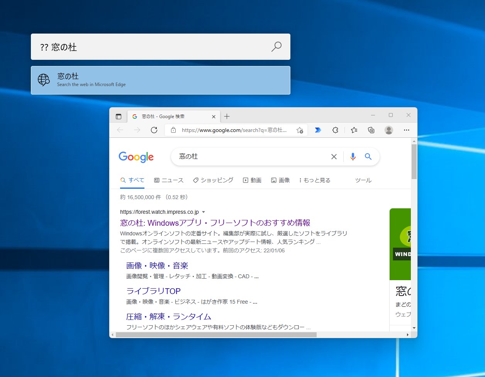Open the blue arrow extension icon
This screenshot has width=485, height=377.
coord(318,130)
